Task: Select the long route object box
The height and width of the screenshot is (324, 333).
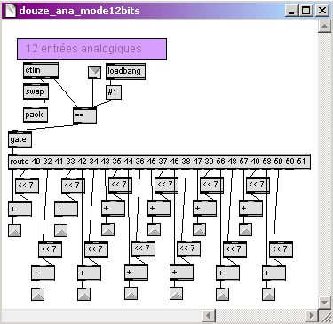Action: point(159,162)
